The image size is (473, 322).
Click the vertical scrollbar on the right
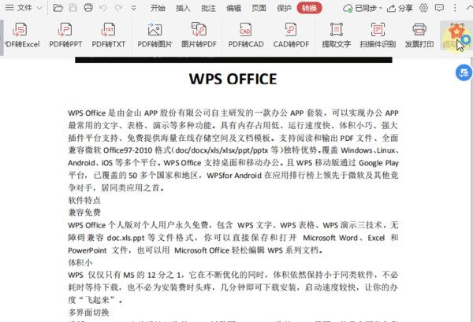[471, 190]
